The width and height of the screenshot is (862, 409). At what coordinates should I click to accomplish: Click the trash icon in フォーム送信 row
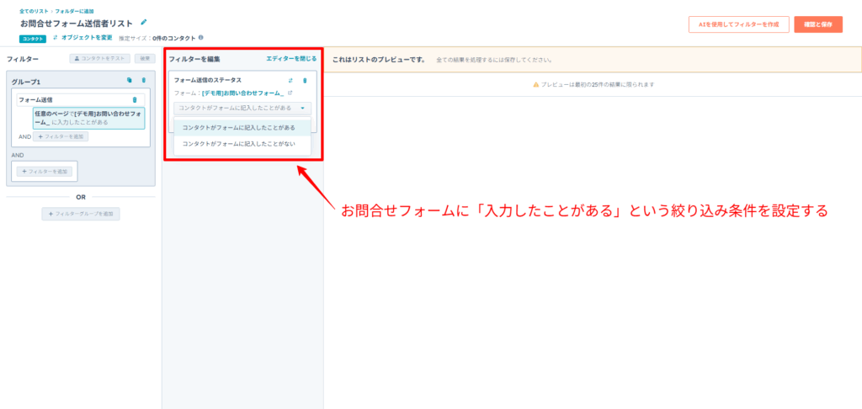(x=135, y=99)
